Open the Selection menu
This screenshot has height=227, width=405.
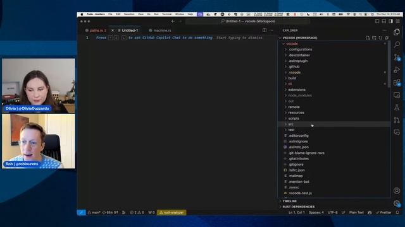[x=129, y=15]
